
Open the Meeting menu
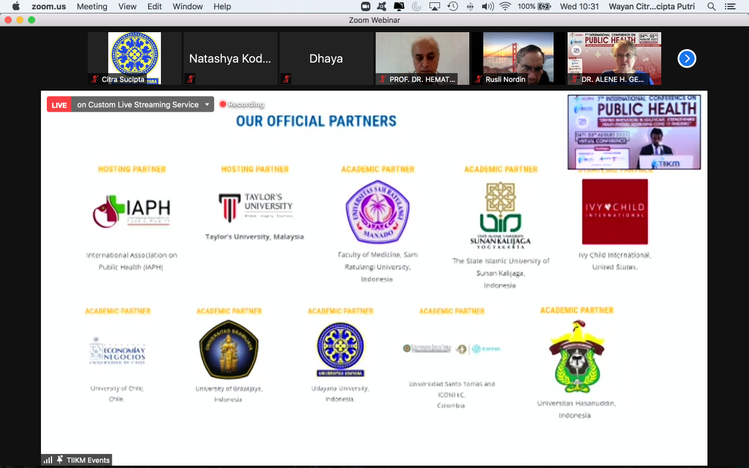(x=92, y=6)
